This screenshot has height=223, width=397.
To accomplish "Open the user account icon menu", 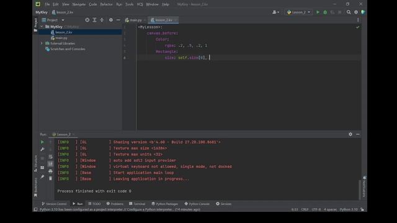I will tap(275, 12).
